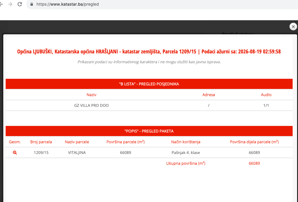Select parcel number cell 1209/15
298x202 pixels.
(41, 152)
